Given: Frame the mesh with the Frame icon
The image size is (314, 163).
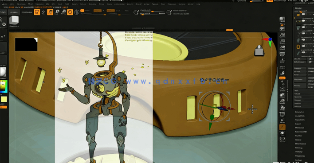Looking at the screenshot, I should click(282, 89).
